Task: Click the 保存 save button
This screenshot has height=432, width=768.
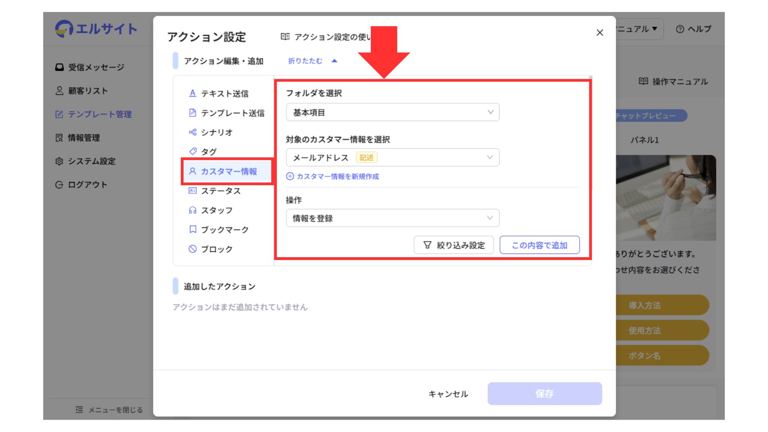Action: 544,394
